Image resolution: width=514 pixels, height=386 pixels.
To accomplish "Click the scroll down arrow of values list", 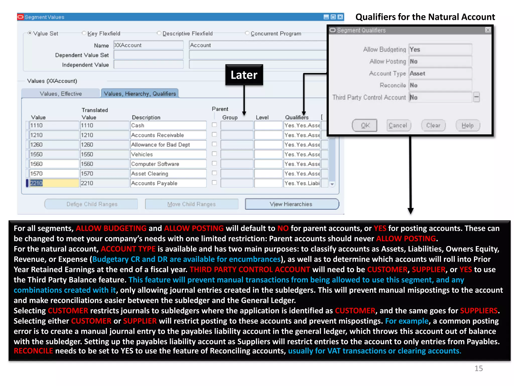I will click(332, 184).
